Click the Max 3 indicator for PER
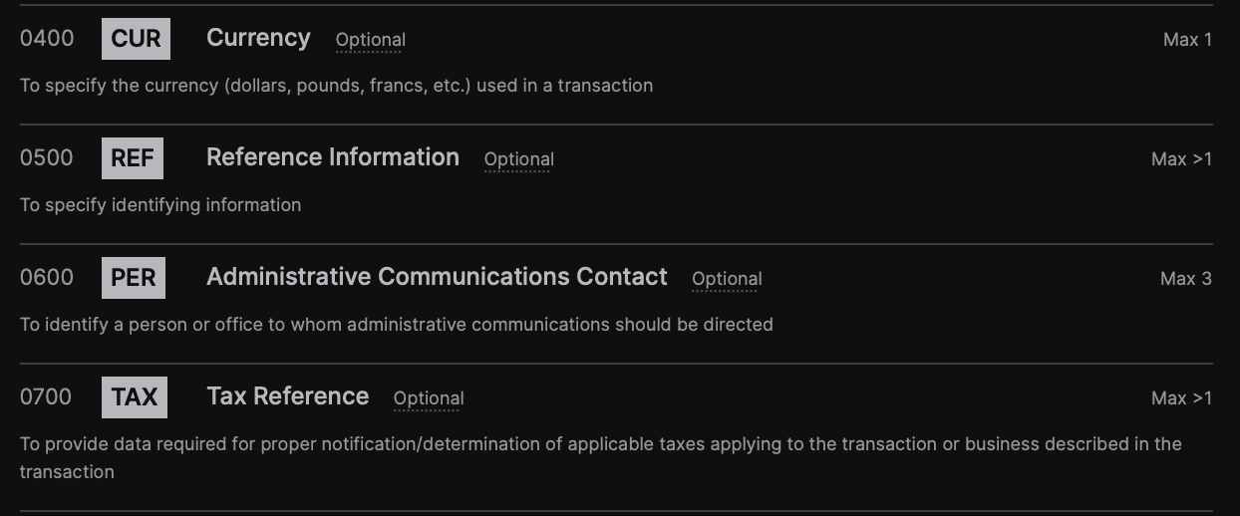Viewport: 1240px width, 516px height. (x=1186, y=279)
